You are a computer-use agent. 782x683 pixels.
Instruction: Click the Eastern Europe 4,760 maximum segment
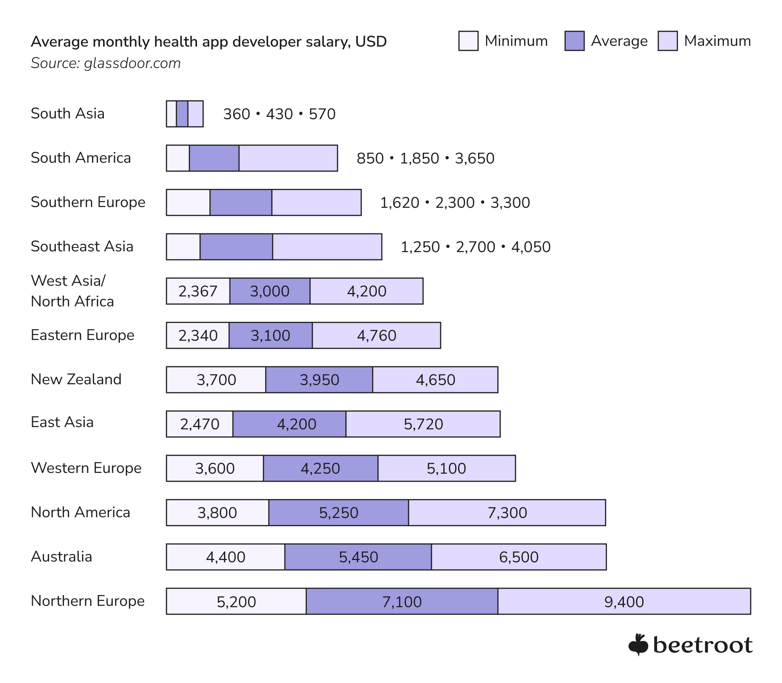tap(376, 335)
